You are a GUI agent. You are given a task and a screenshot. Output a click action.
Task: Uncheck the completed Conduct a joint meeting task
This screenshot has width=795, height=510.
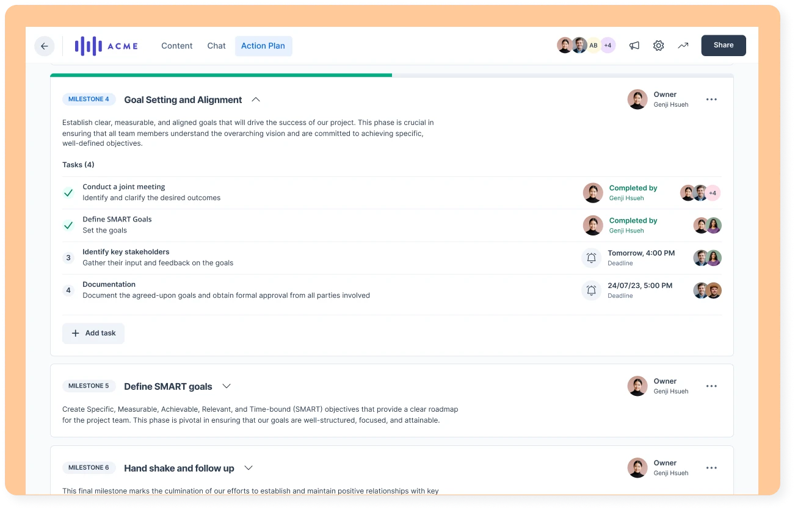tap(68, 193)
